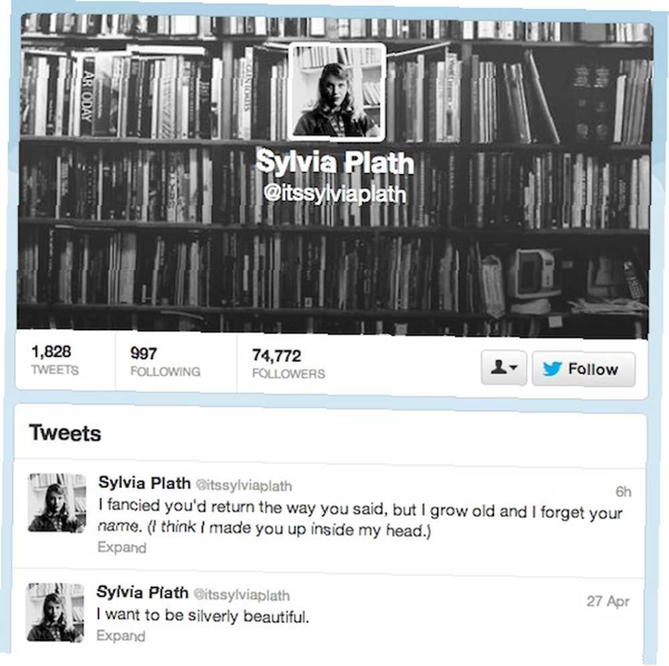Click the person silhouette icon
This screenshot has height=666, width=669.
coord(498,367)
